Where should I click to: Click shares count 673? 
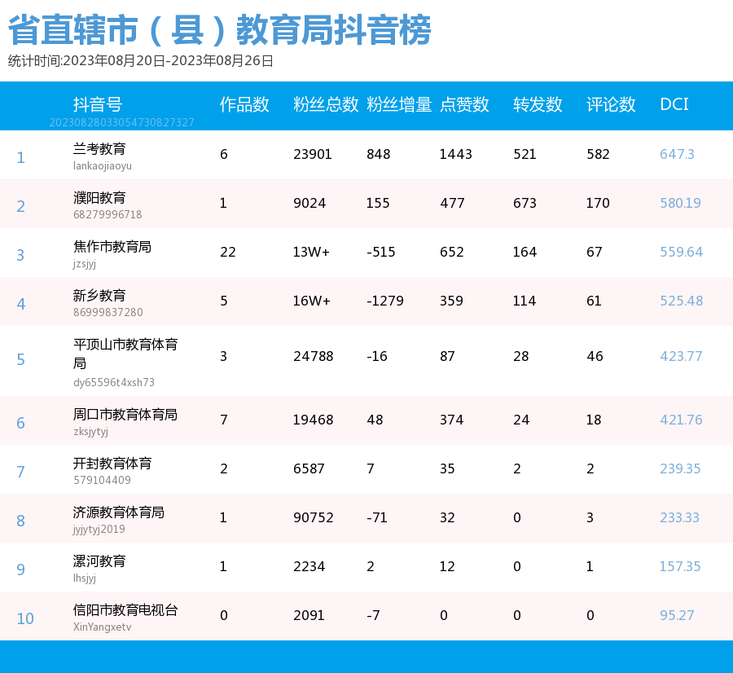[525, 203]
